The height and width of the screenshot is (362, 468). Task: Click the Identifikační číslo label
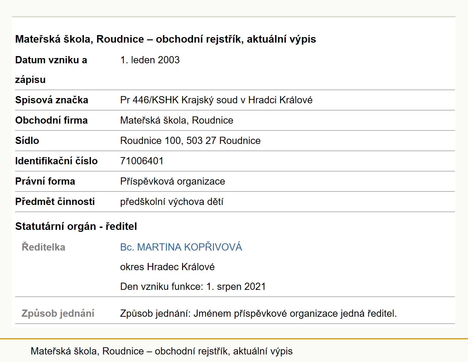[56, 161]
